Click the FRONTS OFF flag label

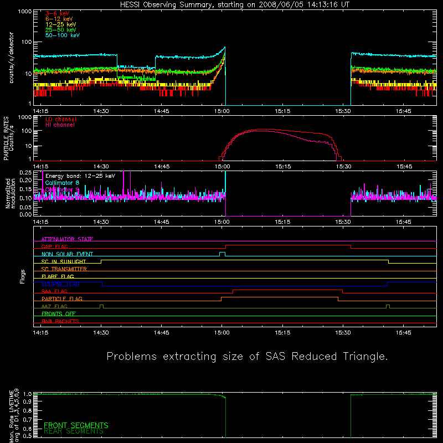coord(59,313)
